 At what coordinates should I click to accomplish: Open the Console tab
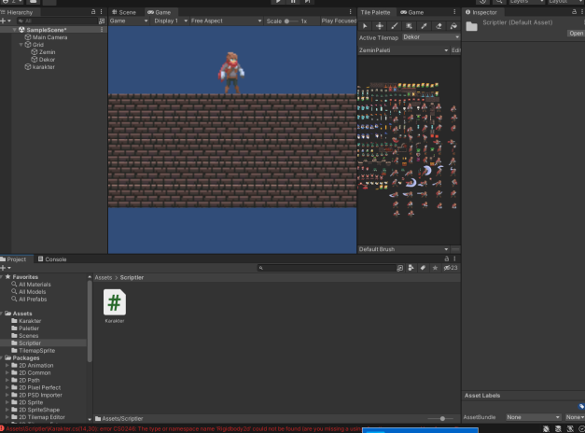click(52, 259)
